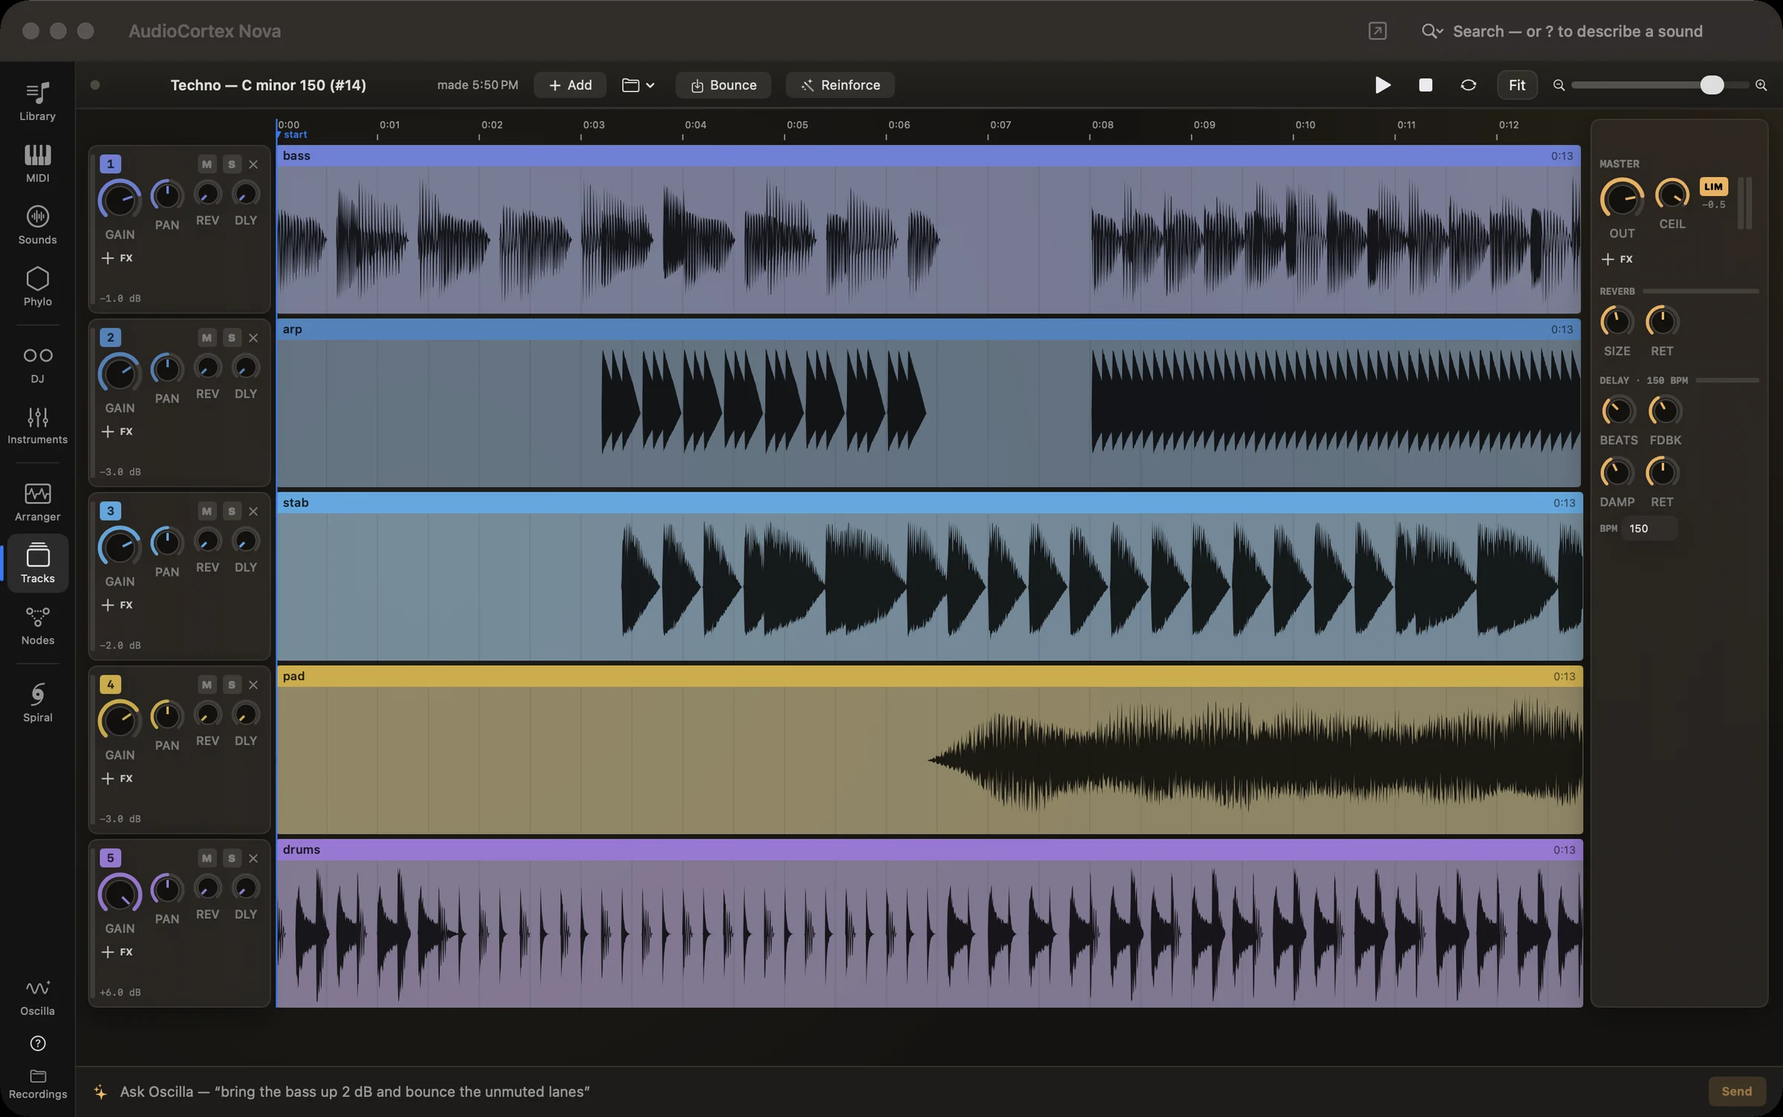Click the master OUT knob

coord(1622,199)
